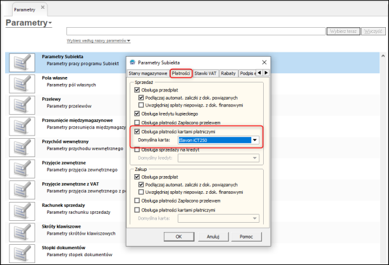Viewport: 389px width, 265px height.
Task: Enable płatności kartami płatniczymi in Zakup
Action: (137, 210)
